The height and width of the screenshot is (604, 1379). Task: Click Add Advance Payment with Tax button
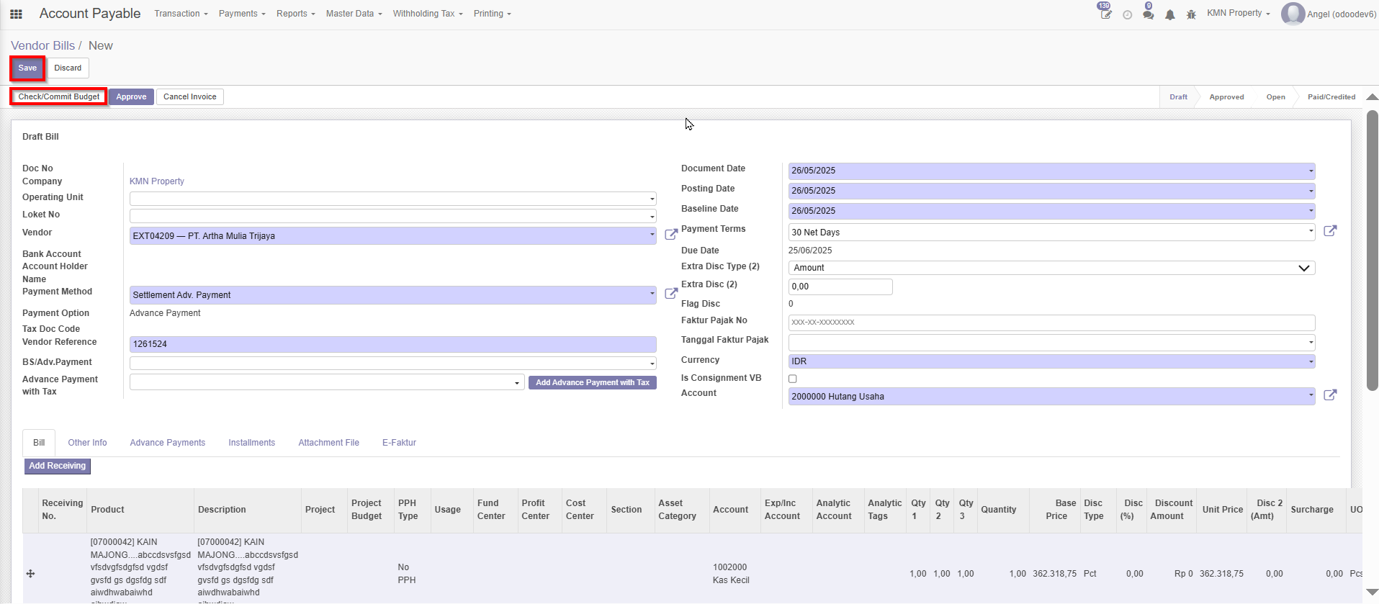point(593,383)
